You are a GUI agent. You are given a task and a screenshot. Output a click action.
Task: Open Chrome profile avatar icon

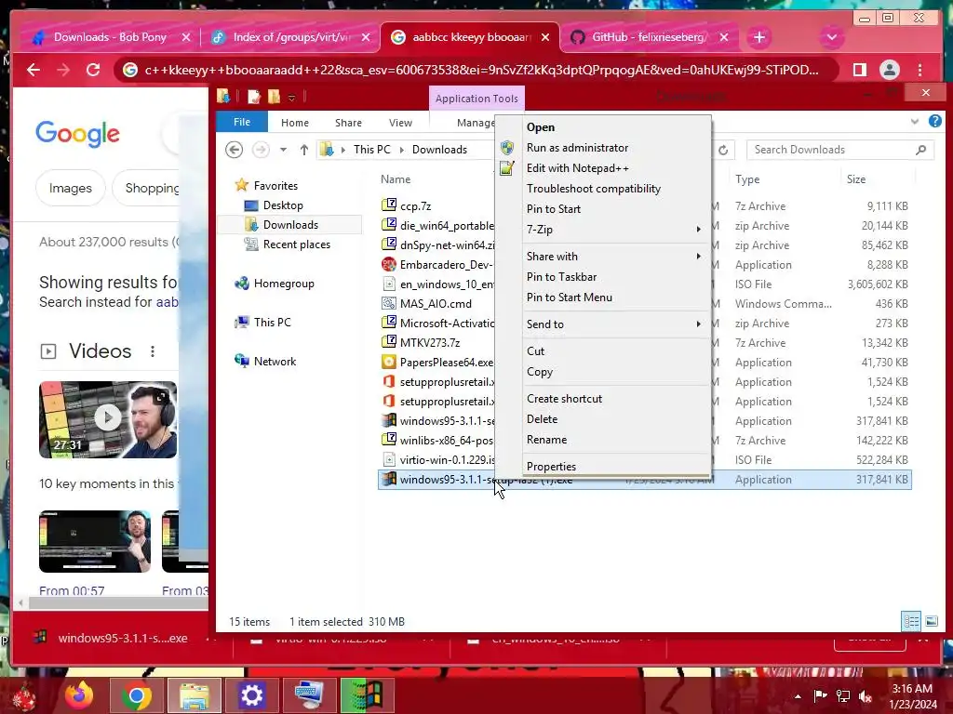tap(889, 70)
